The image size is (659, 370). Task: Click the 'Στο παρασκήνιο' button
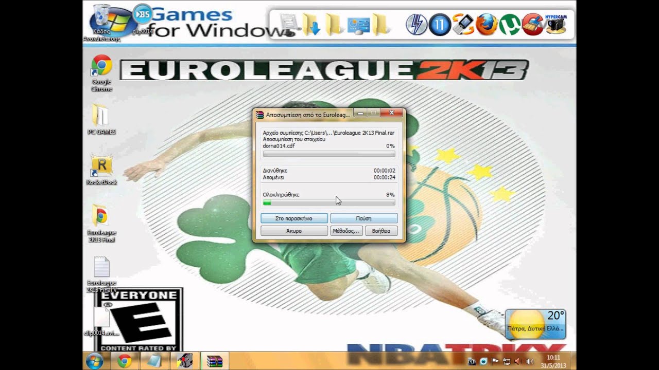tap(294, 218)
